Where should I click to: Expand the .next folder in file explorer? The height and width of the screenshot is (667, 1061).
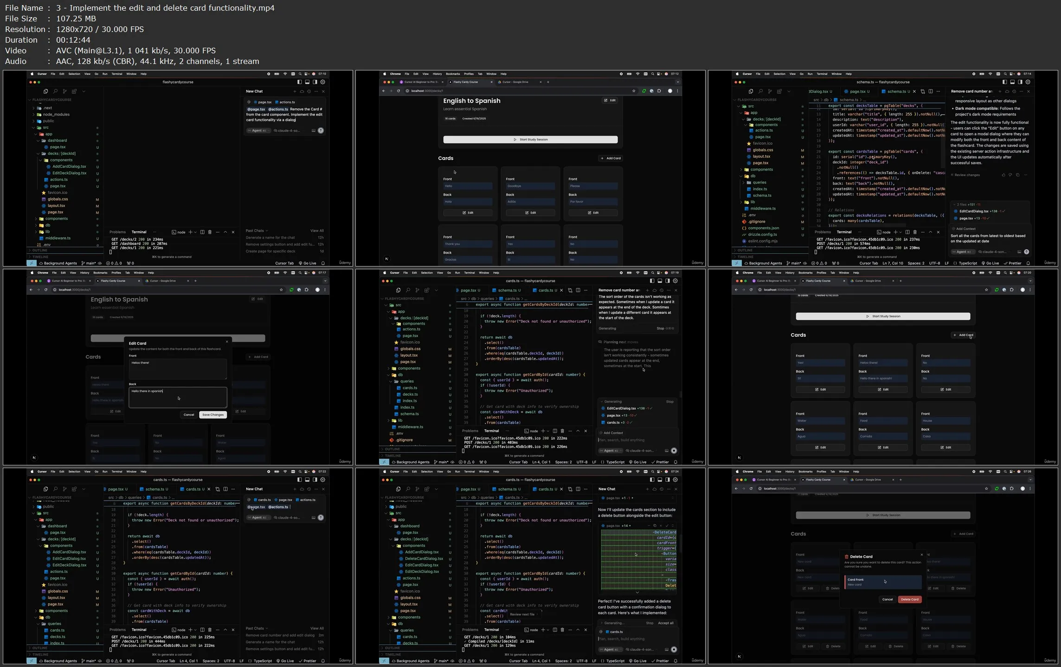(x=48, y=108)
